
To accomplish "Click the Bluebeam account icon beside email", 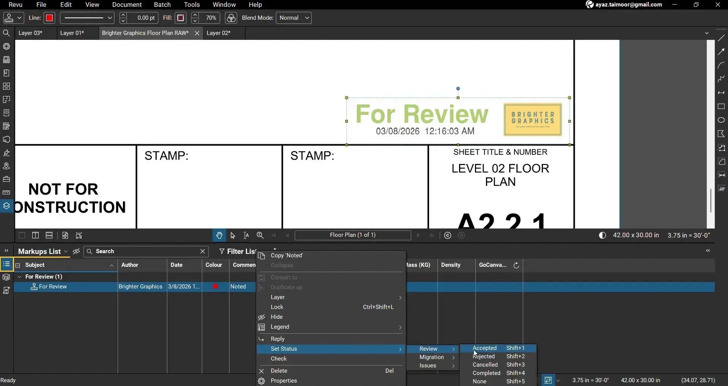I will pyautogui.click(x=589, y=5).
